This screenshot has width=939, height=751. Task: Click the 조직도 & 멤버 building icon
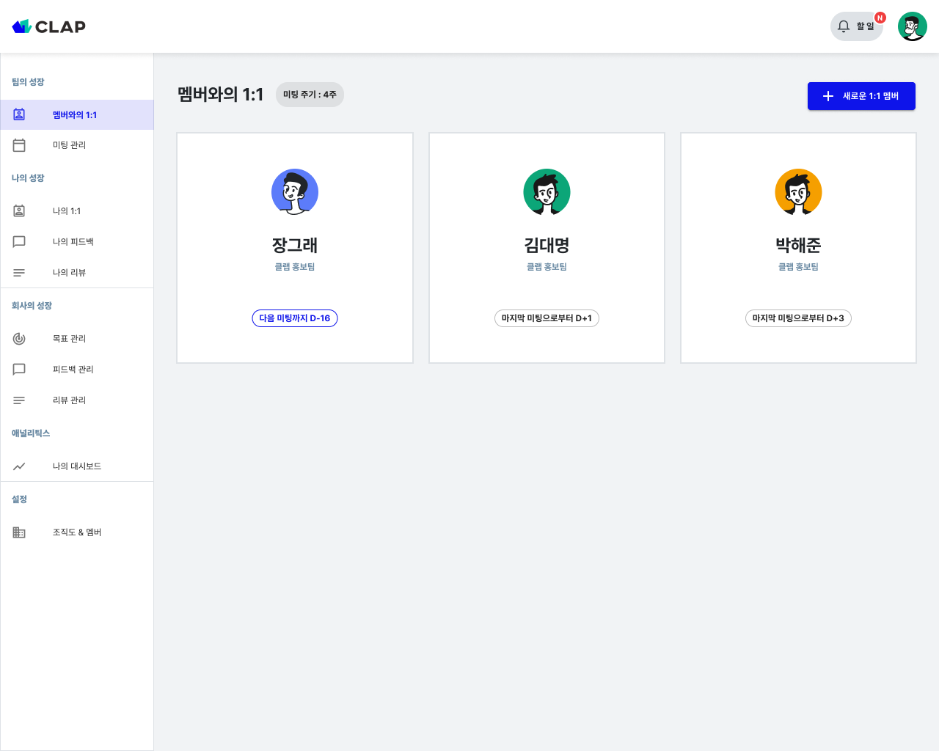pos(19,532)
